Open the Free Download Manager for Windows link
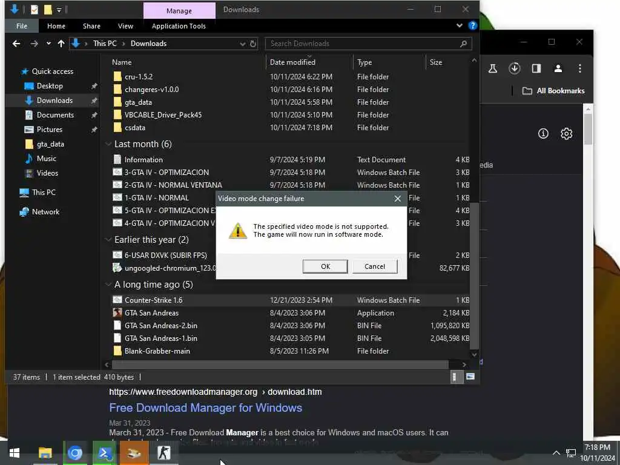Screen dimensions: 620x465 pos(206,407)
